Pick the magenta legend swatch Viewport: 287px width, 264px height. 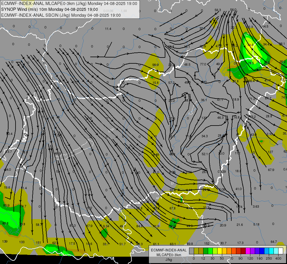point(248,251)
